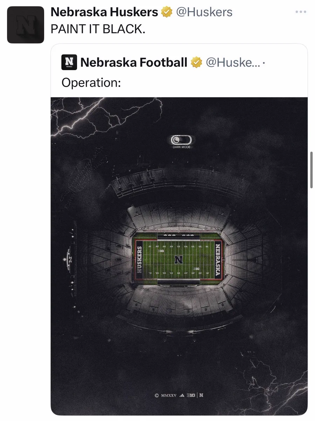315x421 pixels.
Task: Click the N logo at midfield
Action: coord(179,260)
